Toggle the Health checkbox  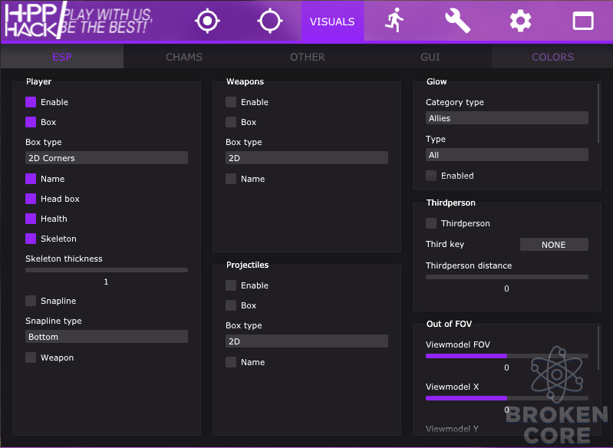[x=31, y=219]
